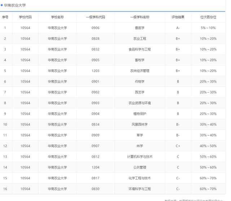Viewport: 231px width, 201px height.
Task: Select the 化学工程与技术 subject cell
Action: coord(140,178)
